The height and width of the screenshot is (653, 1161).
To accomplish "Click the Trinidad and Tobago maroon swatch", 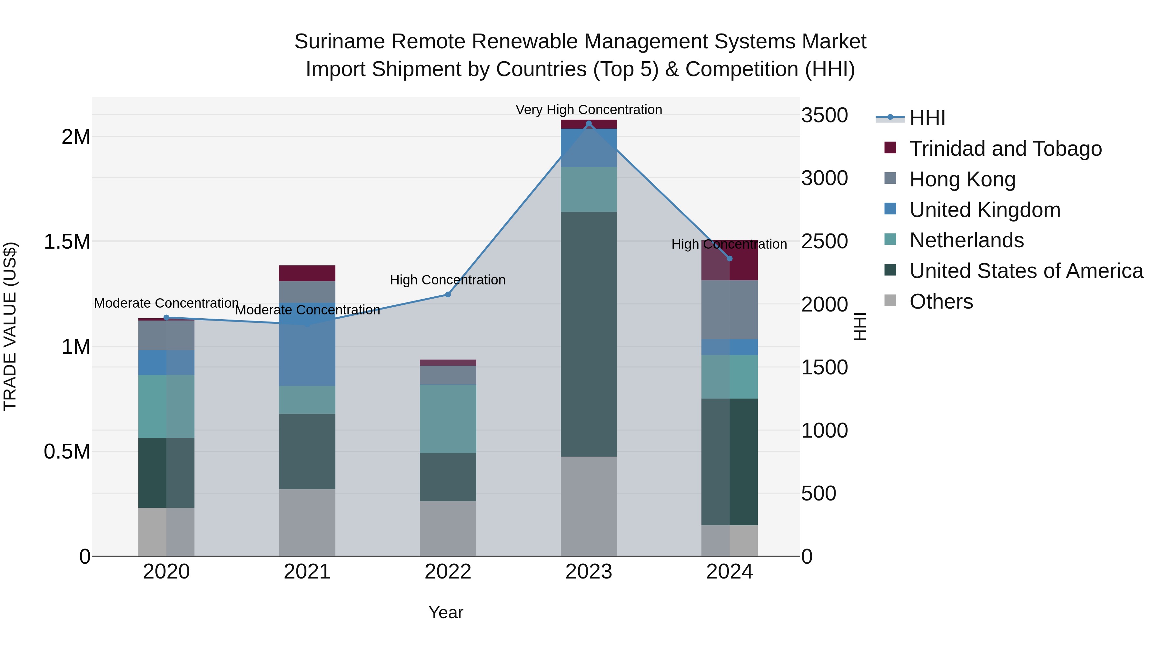I will point(890,147).
